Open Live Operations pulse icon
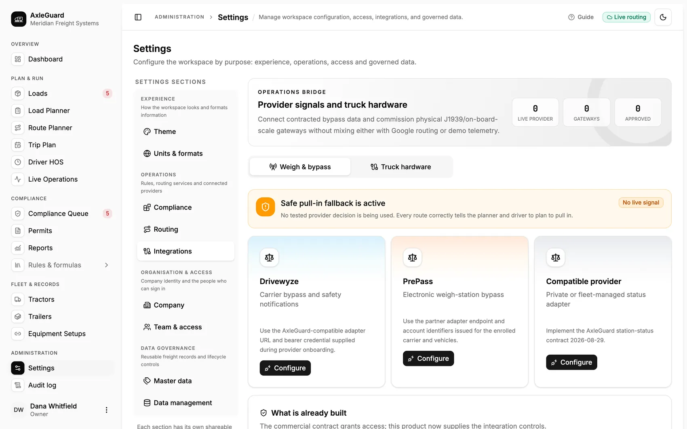 pos(18,179)
